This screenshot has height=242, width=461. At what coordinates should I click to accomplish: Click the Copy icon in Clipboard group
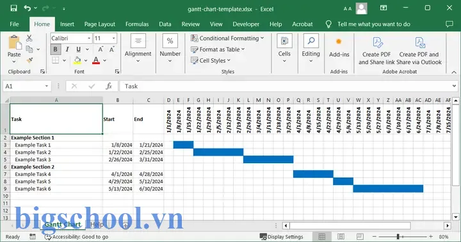point(29,49)
